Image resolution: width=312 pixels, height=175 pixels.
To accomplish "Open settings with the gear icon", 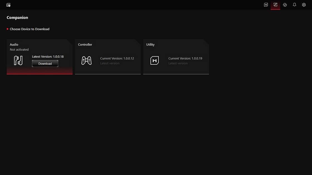I will (304, 5).
